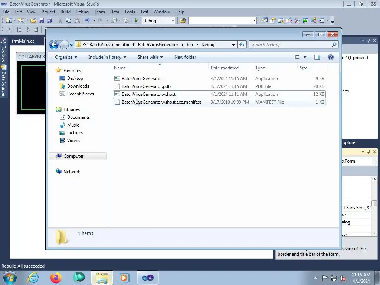Click New folder button
The width and height of the screenshot is (380, 285).
[185, 57]
